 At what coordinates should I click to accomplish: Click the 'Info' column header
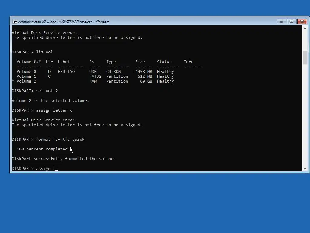pyautogui.click(x=189, y=62)
